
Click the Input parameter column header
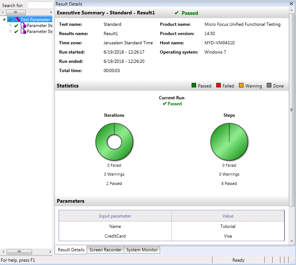[x=115, y=216]
